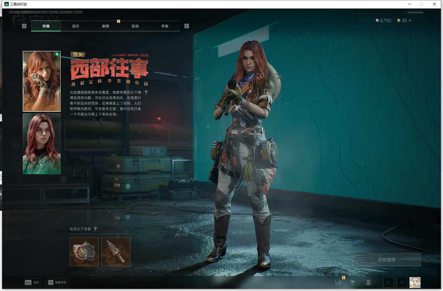This screenshot has height=291, width=443.
Task: Click the H 隐藏界面 button
Action: tap(57, 282)
